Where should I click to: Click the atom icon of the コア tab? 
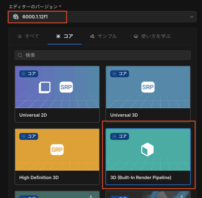58,36
